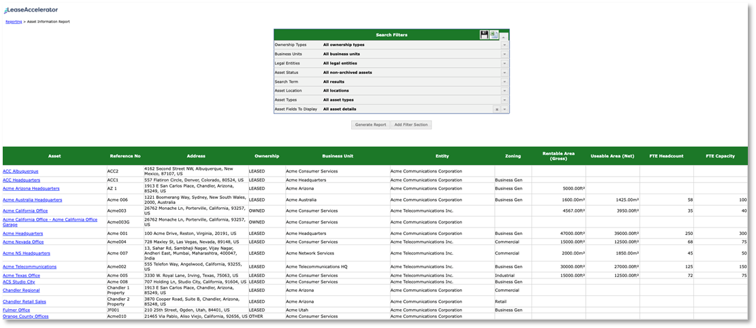Click the Generate Report button
This screenshot has height=328, width=756.
(x=370, y=124)
